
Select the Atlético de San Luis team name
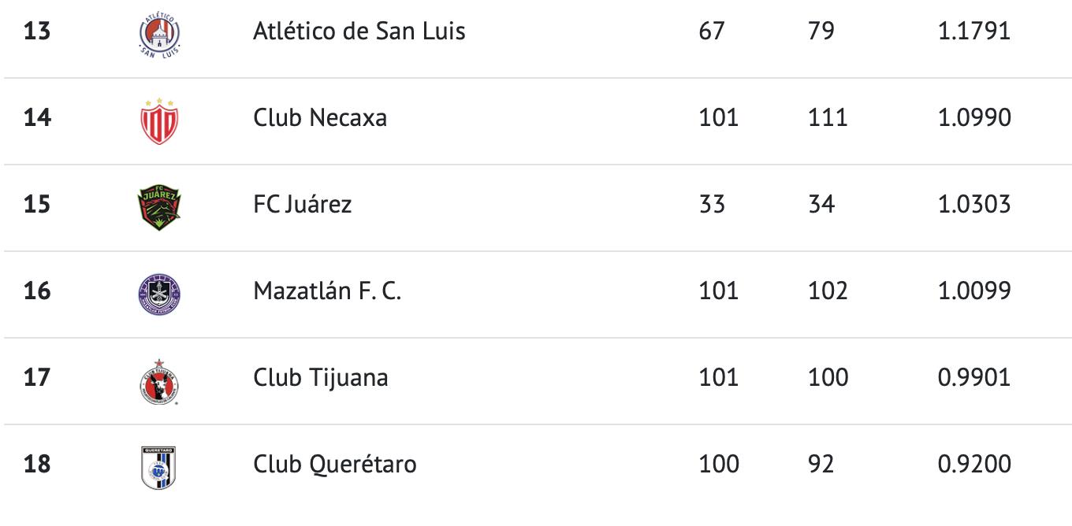click(359, 31)
